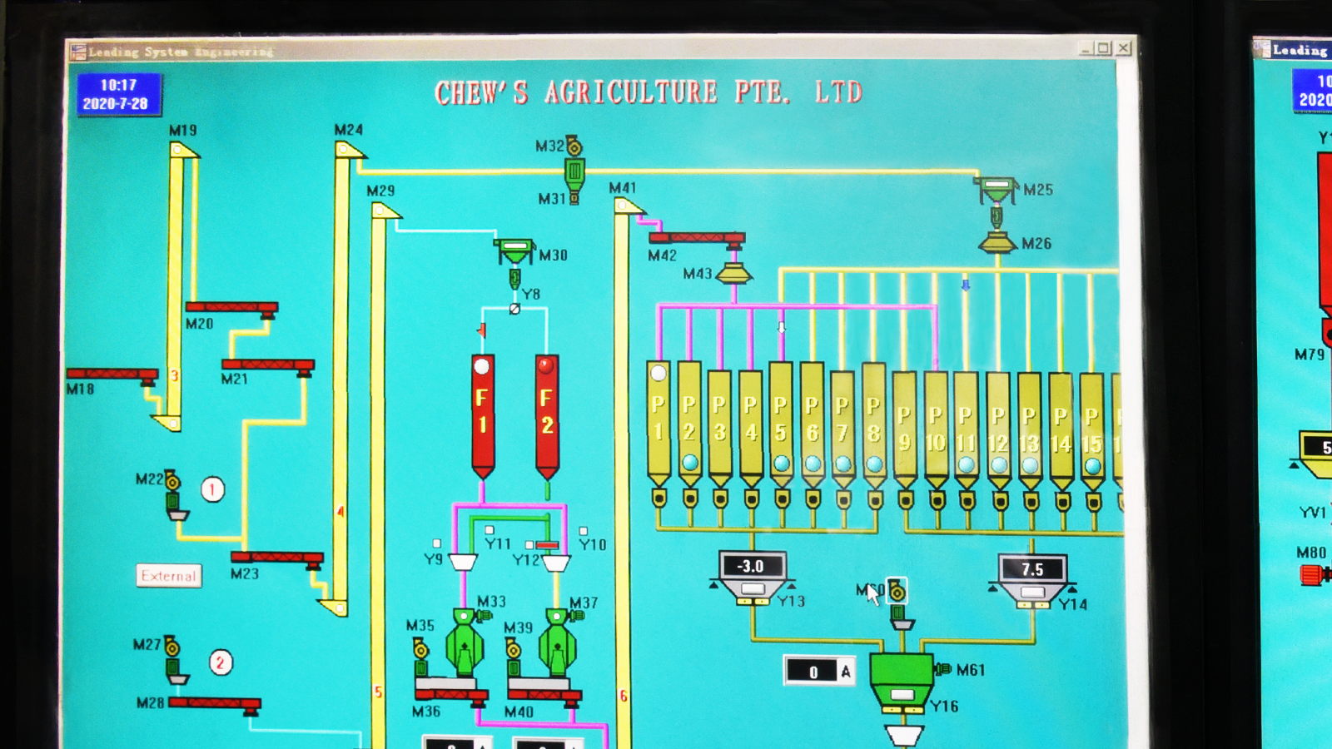Click the Leading System Engineering title icon

pos(78,52)
